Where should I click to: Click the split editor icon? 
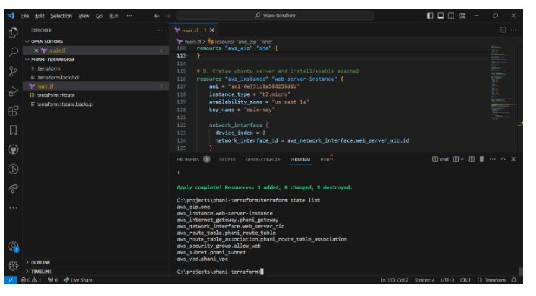pyautogui.click(x=503, y=30)
